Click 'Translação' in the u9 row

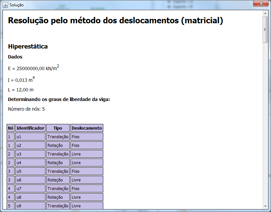click(x=58, y=205)
